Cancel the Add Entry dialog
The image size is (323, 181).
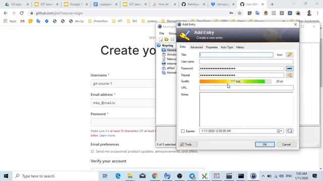(x=286, y=144)
